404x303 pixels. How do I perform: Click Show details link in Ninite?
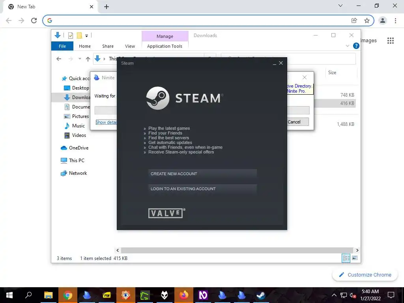[x=106, y=122]
